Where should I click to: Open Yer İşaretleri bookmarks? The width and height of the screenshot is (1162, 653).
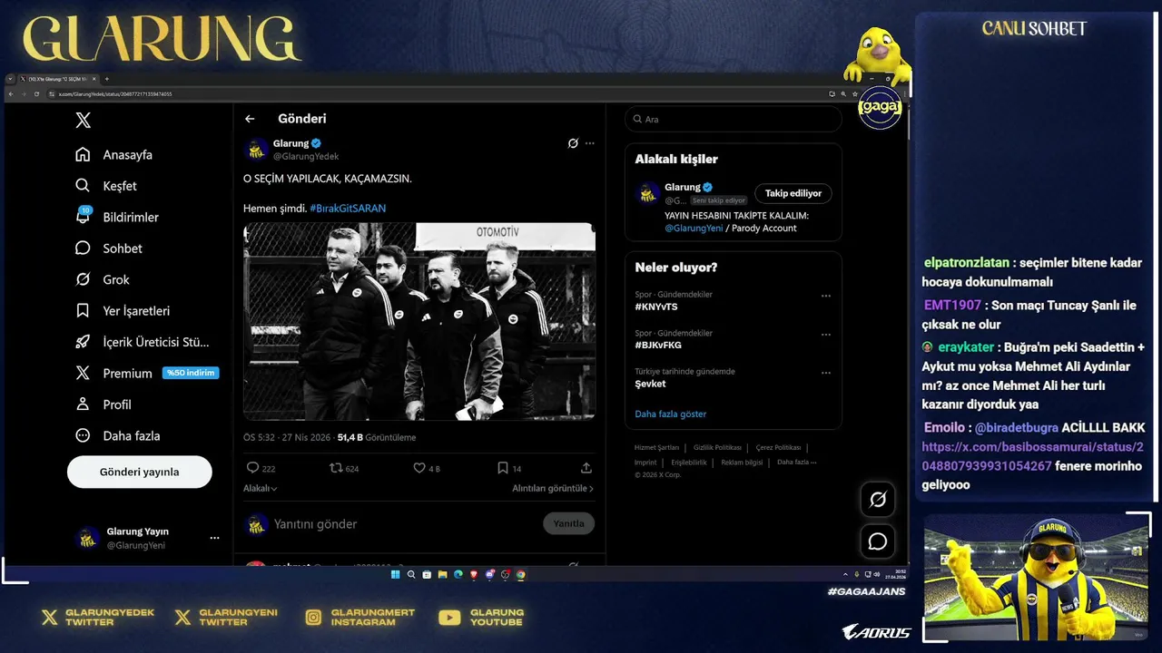click(123, 310)
